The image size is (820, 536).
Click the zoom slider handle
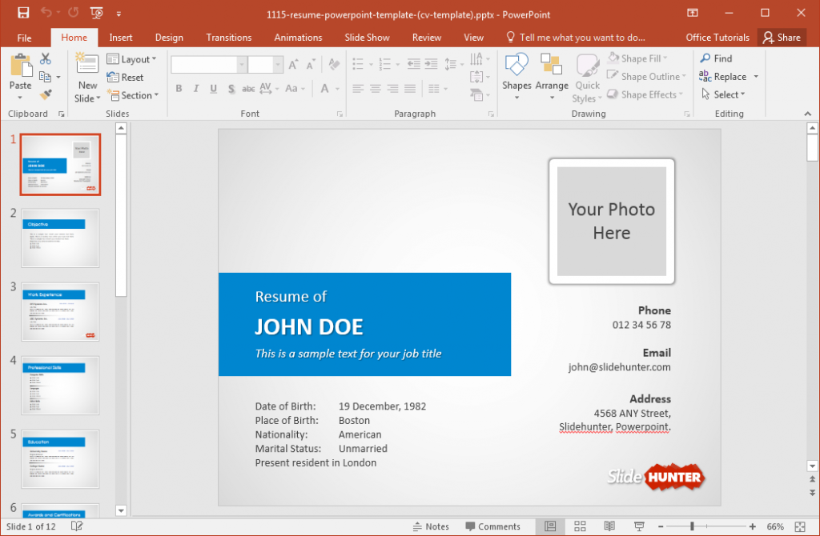point(692,526)
